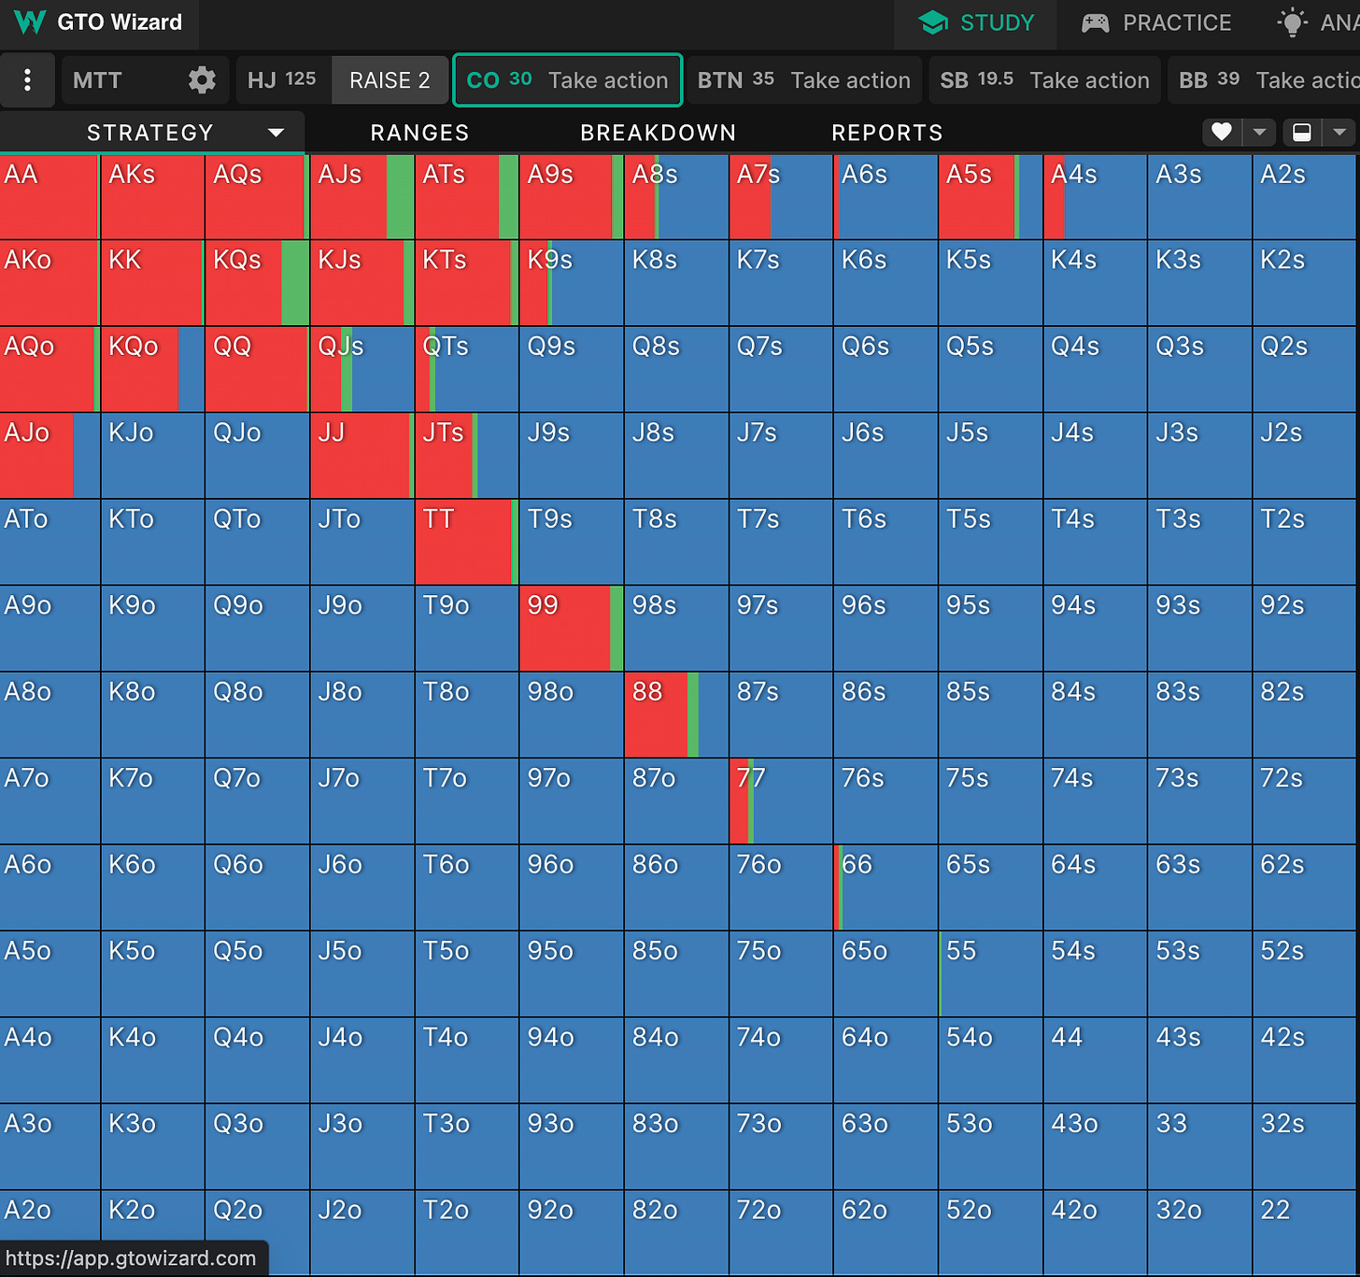Select BB 39 Take action button
The height and width of the screenshot is (1277, 1360).
(x=1264, y=80)
